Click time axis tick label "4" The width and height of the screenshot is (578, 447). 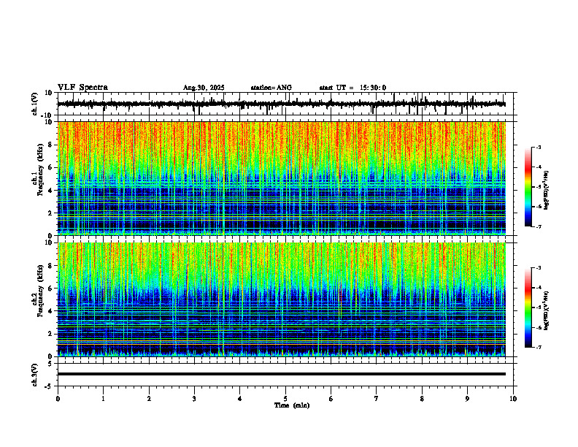[x=240, y=399]
